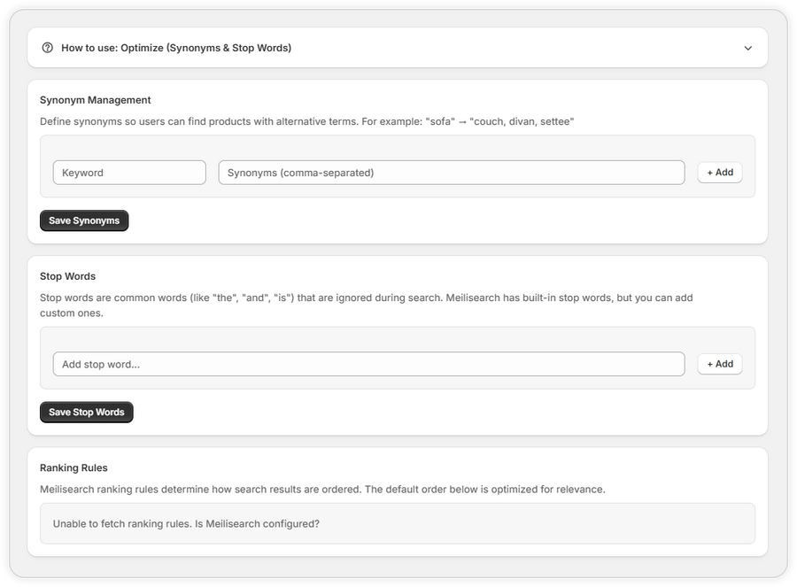Viewport: 797px width, 587px height.
Task: Click the Save Synonyms button
Action: tap(84, 220)
